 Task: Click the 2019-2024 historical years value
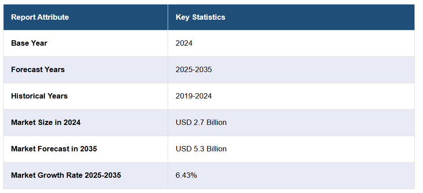(194, 96)
